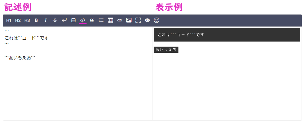The height and width of the screenshot is (126, 305).
Task: Insert a blockquote
Action: [92, 20]
